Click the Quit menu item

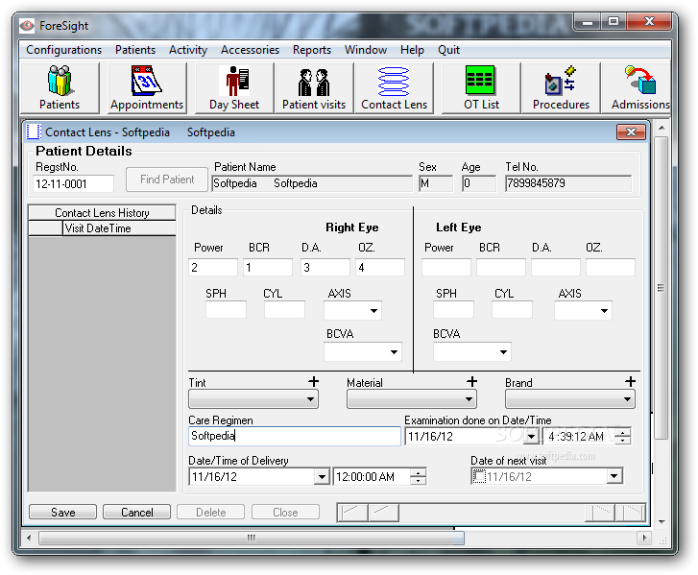[448, 50]
